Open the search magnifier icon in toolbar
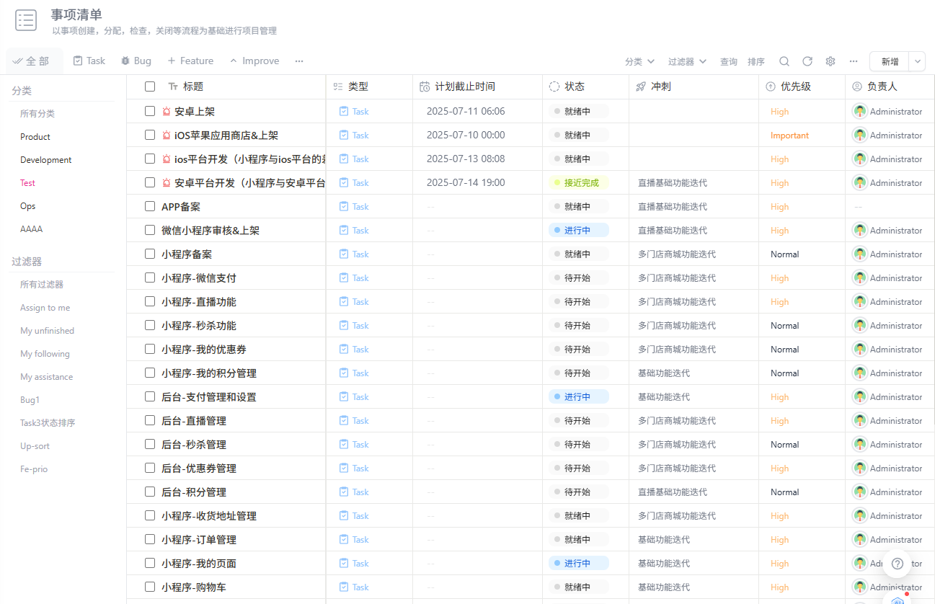The height and width of the screenshot is (604, 935). tap(784, 61)
